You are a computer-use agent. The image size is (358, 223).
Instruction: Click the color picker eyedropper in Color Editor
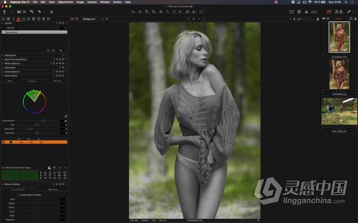coord(66,116)
